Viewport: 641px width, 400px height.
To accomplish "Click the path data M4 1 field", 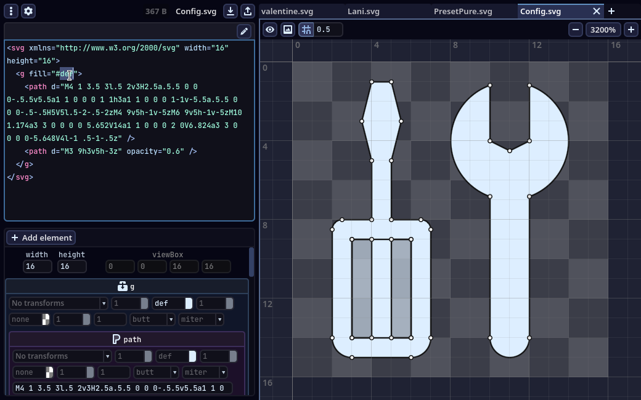I will tap(122, 388).
